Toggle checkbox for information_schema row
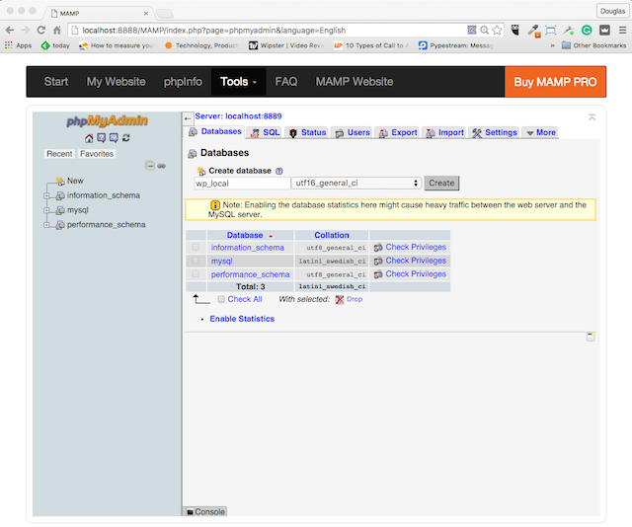 pos(196,248)
